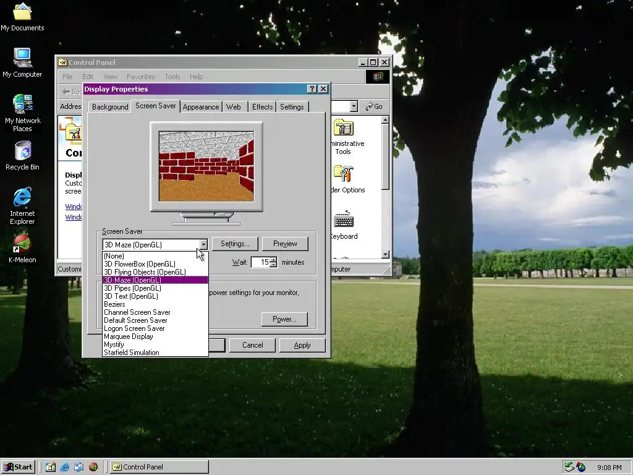Open Favorites menu in Control Panel
The image size is (633, 475).
[x=140, y=76]
